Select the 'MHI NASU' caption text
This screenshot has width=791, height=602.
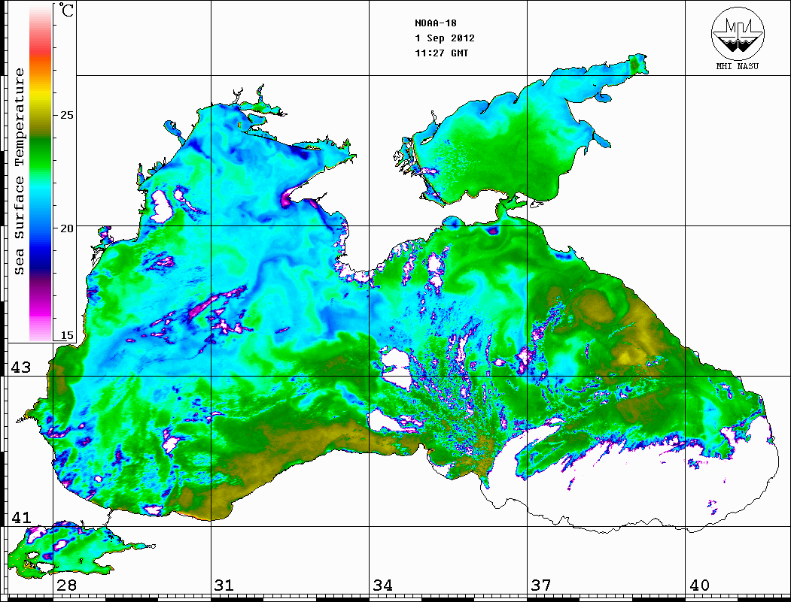pos(737,66)
